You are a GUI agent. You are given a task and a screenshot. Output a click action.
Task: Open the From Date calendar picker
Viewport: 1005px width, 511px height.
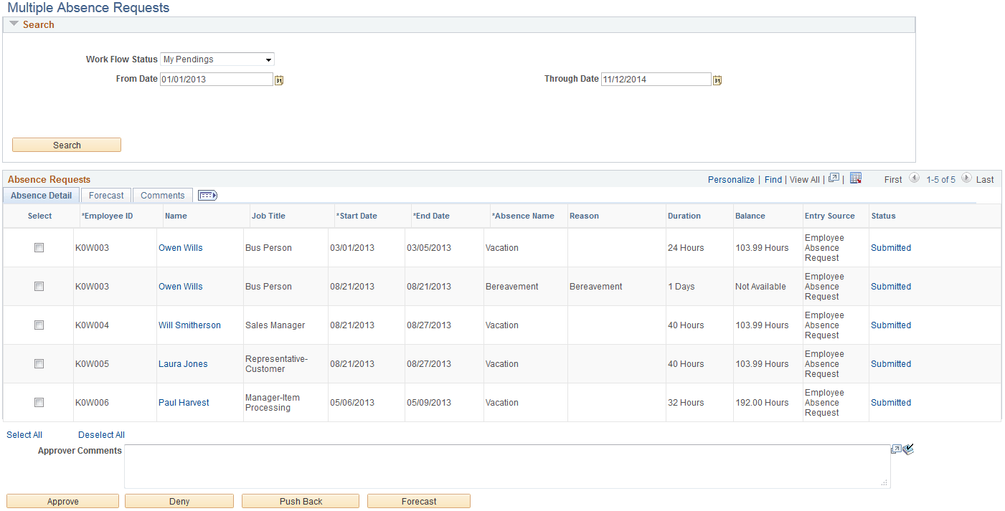(278, 80)
